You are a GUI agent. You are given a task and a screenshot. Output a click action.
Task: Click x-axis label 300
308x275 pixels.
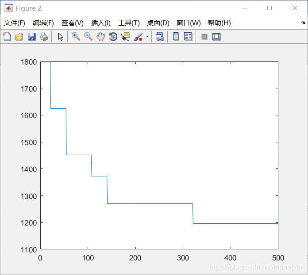click(183, 258)
